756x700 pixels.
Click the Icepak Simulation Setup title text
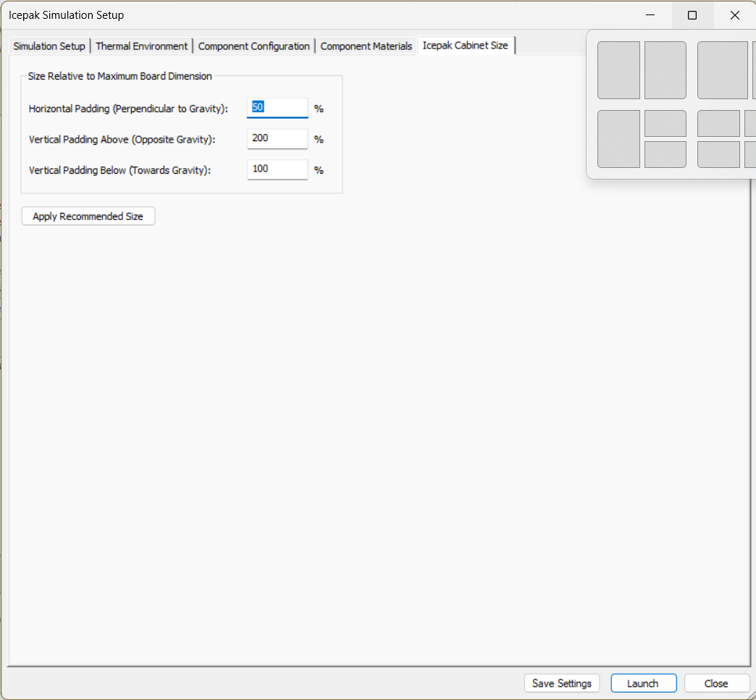click(66, 15)
